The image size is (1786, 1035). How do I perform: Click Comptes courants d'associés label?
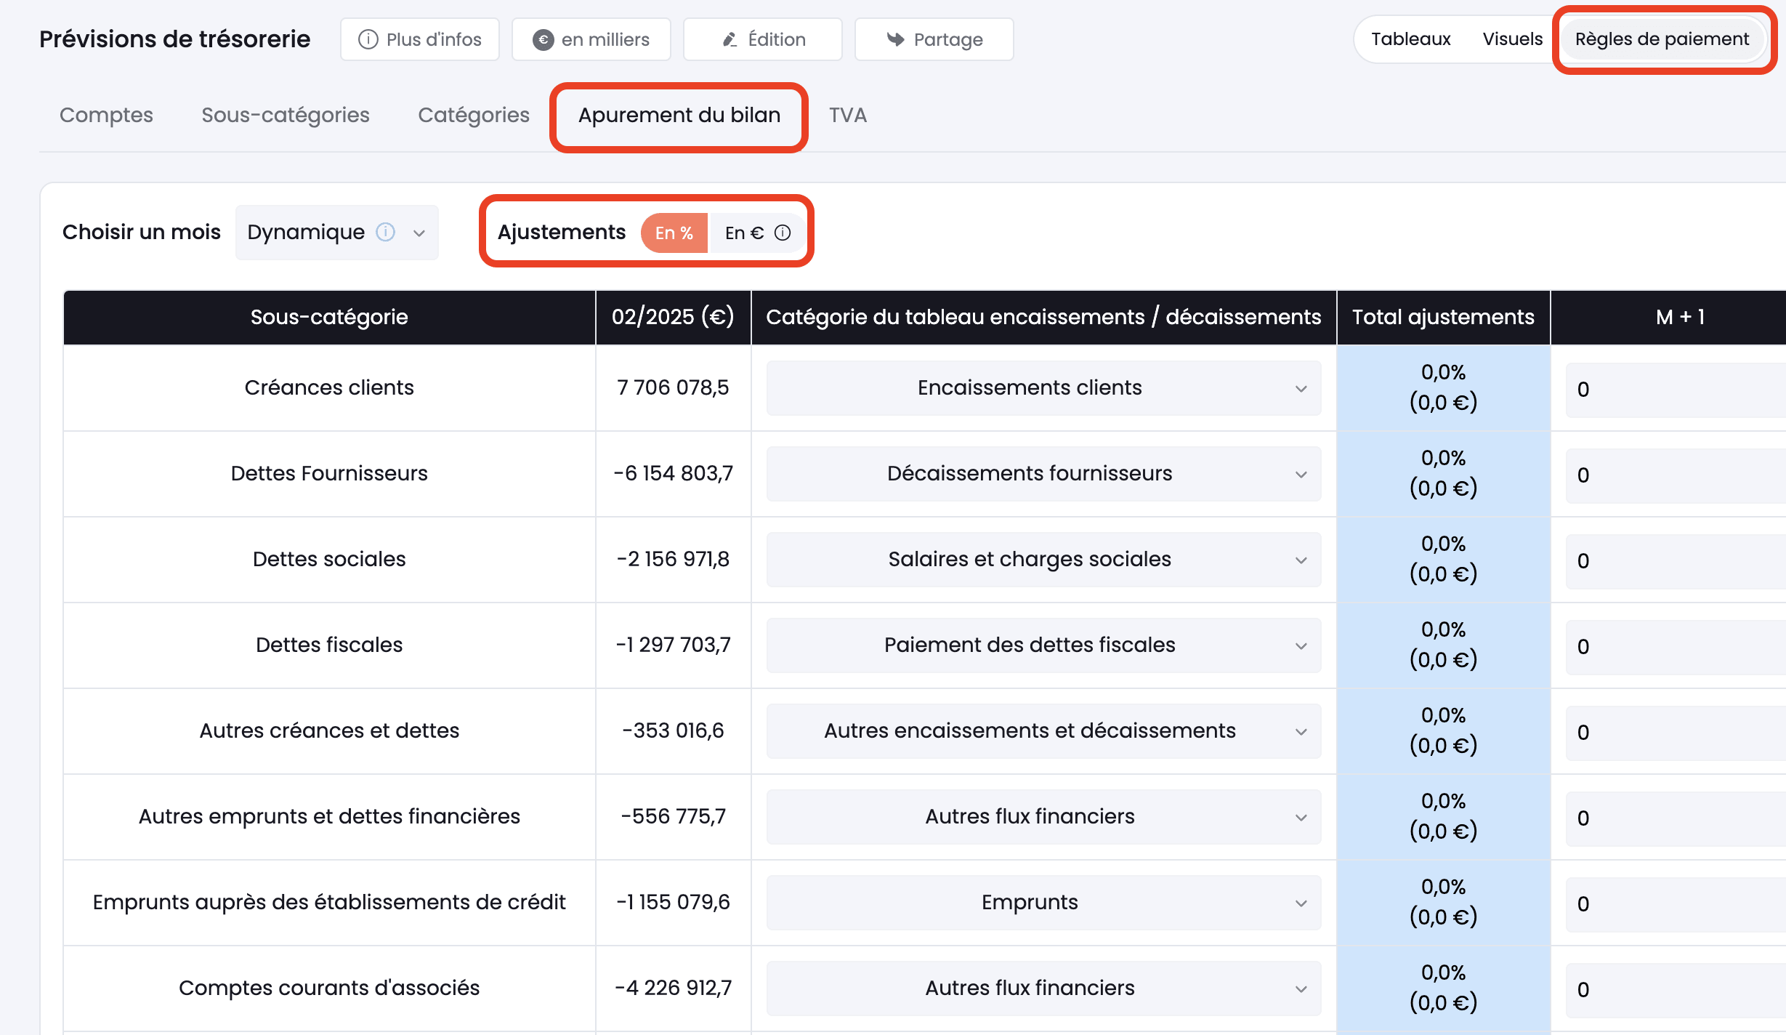click(x=329, y=988)
